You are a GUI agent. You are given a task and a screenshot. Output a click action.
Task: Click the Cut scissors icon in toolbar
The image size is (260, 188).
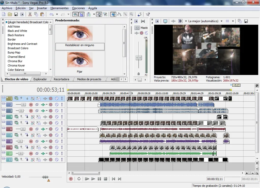click(30, 14)
